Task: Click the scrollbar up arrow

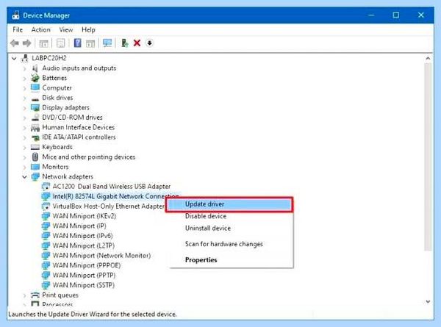Action: pos(428,59)
